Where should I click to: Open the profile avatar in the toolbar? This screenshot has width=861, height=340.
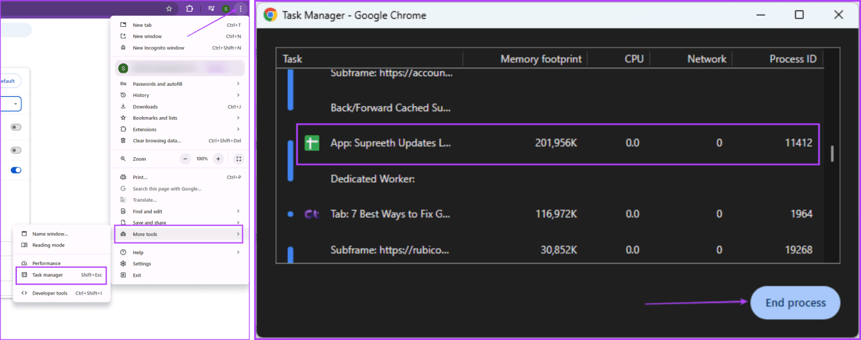pos(225,8)
